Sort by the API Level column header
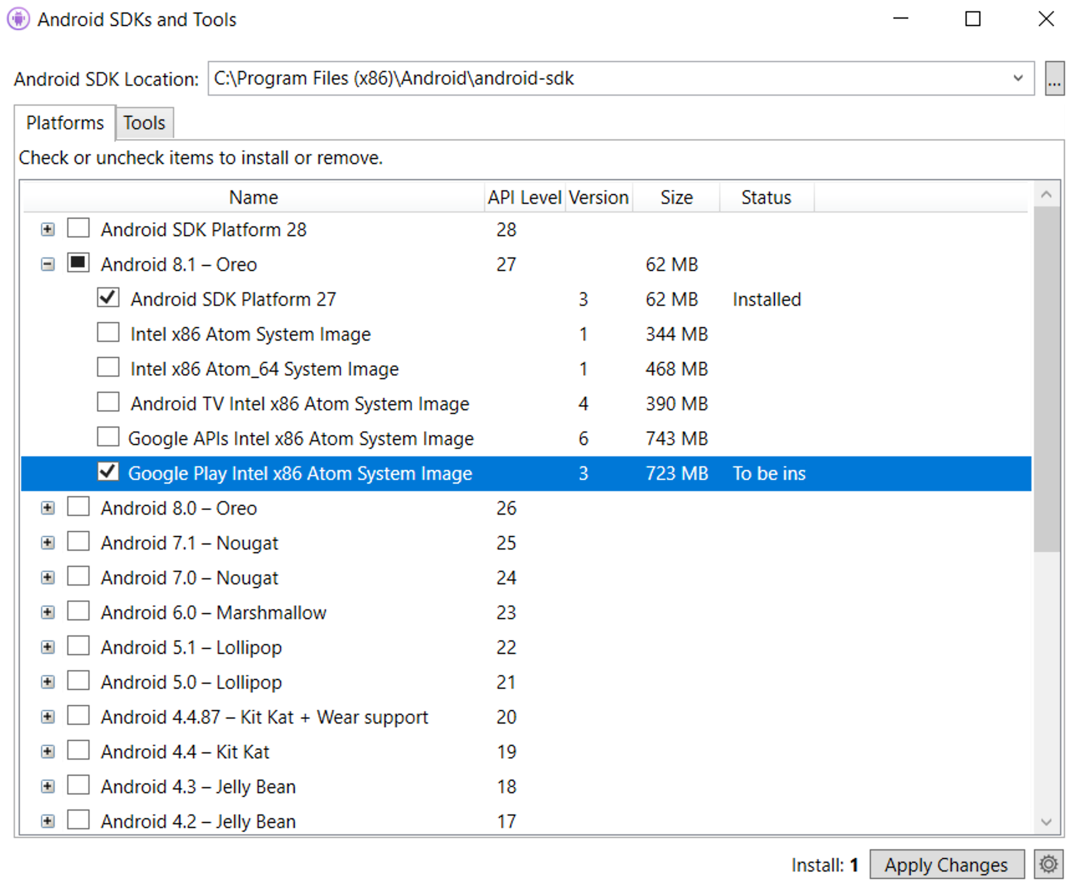This screenshot has height=889, width=1075. click(525, 197)
